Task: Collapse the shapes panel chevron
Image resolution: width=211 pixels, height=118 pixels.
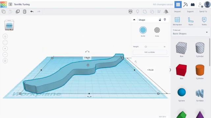Action: (x=170, y=70)
